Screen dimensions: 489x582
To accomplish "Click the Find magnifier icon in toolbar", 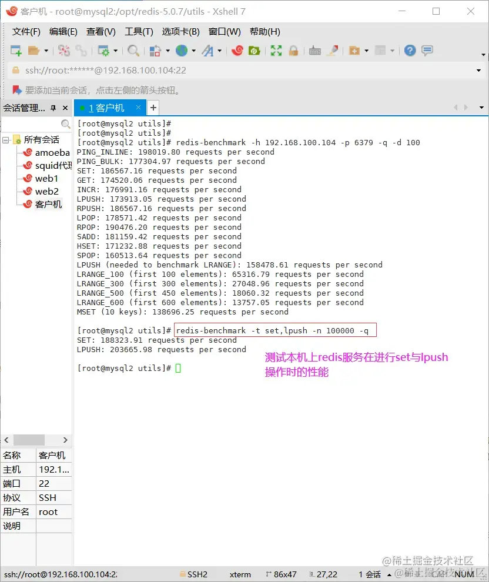I will 133,51.
